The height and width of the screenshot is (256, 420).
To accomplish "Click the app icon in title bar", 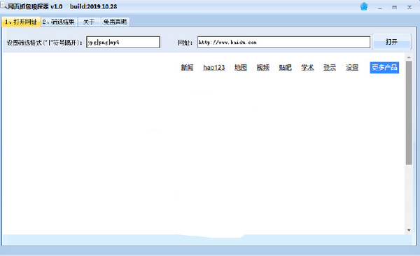I will 3,5.
